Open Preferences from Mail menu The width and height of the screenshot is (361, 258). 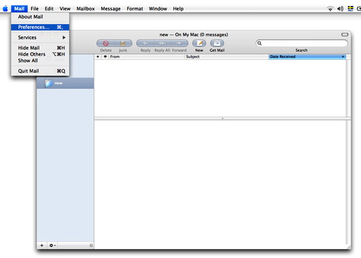tap(40, 27)
